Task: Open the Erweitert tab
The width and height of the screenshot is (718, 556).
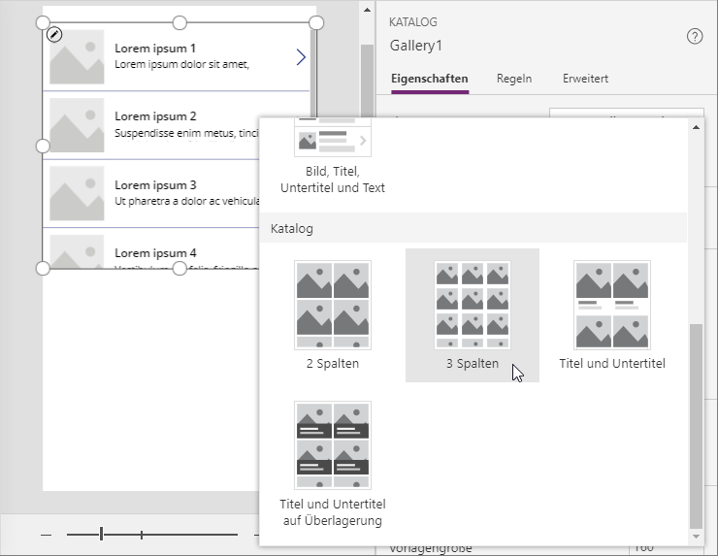Action: pyautogui.click(x=585, y=79)
